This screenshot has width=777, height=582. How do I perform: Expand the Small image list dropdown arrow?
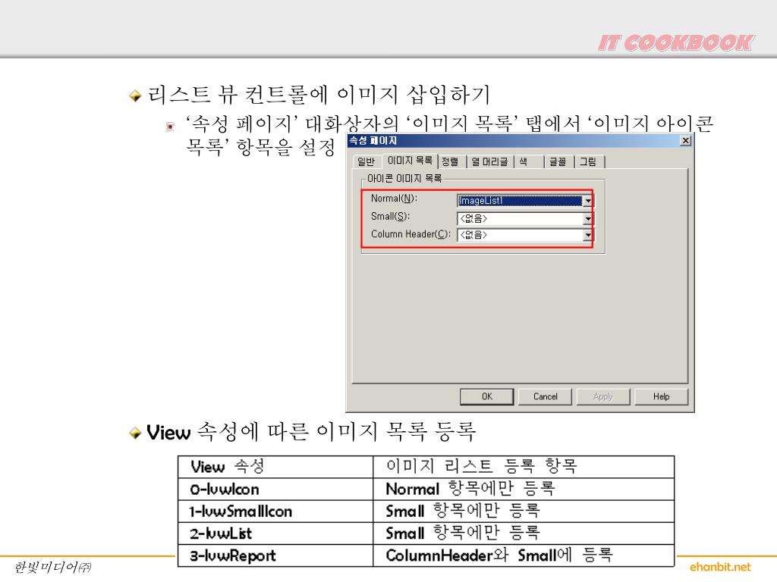[587, 218]
